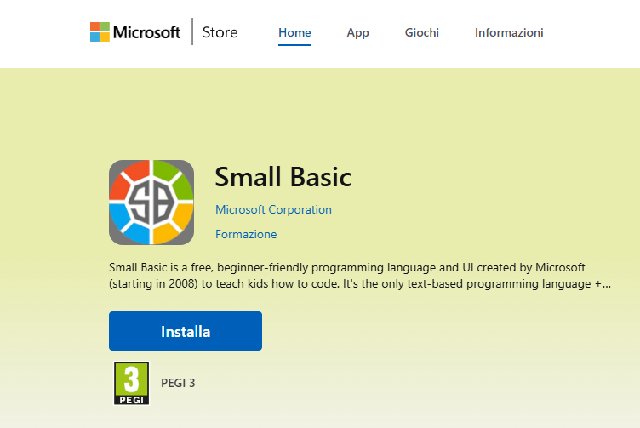640x428 pixels.
Task: Switch to the App tab
Action: (358, 32)
